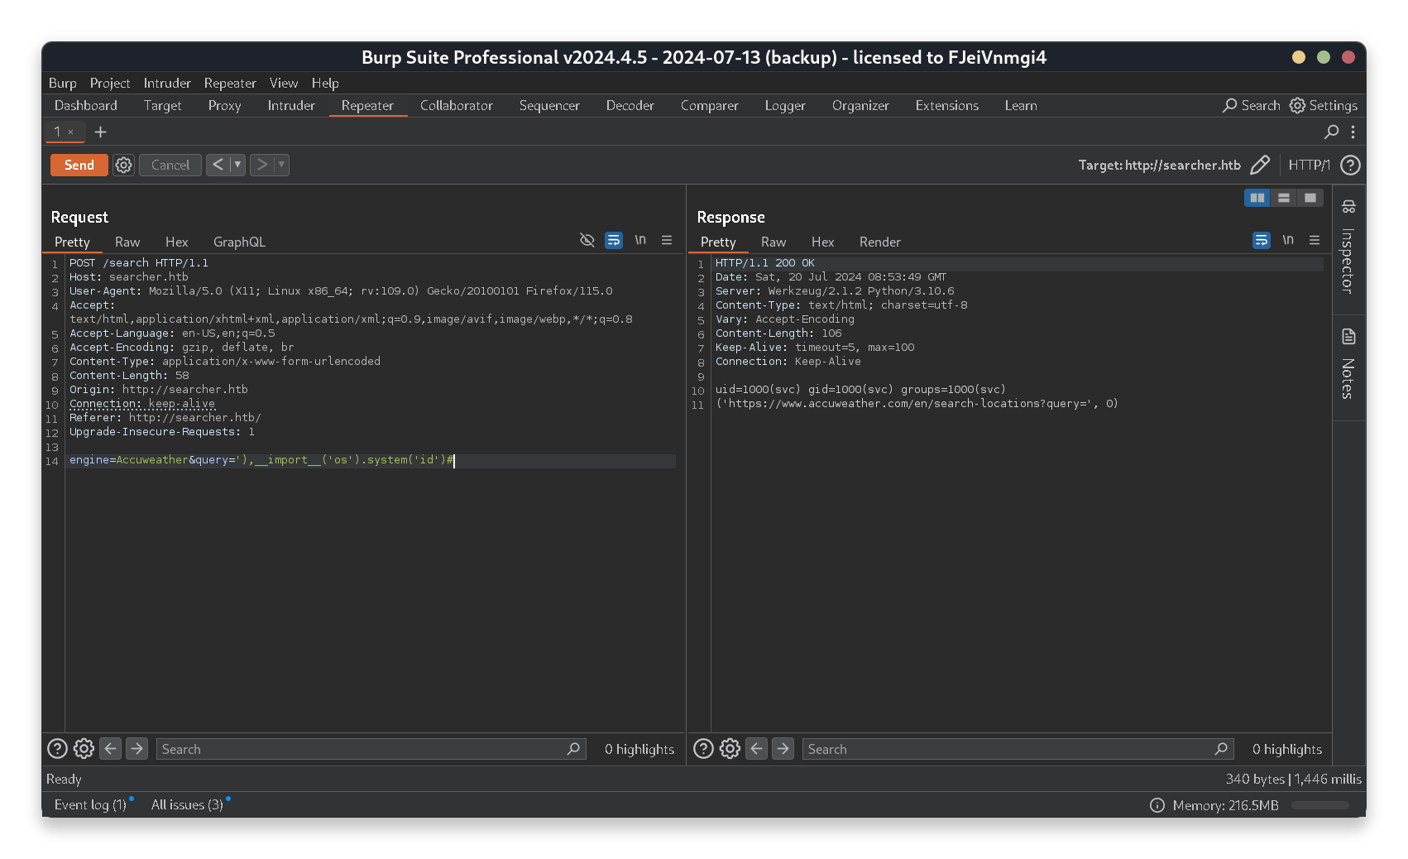Toggle hide non-printable characters in request

point(587,240)
